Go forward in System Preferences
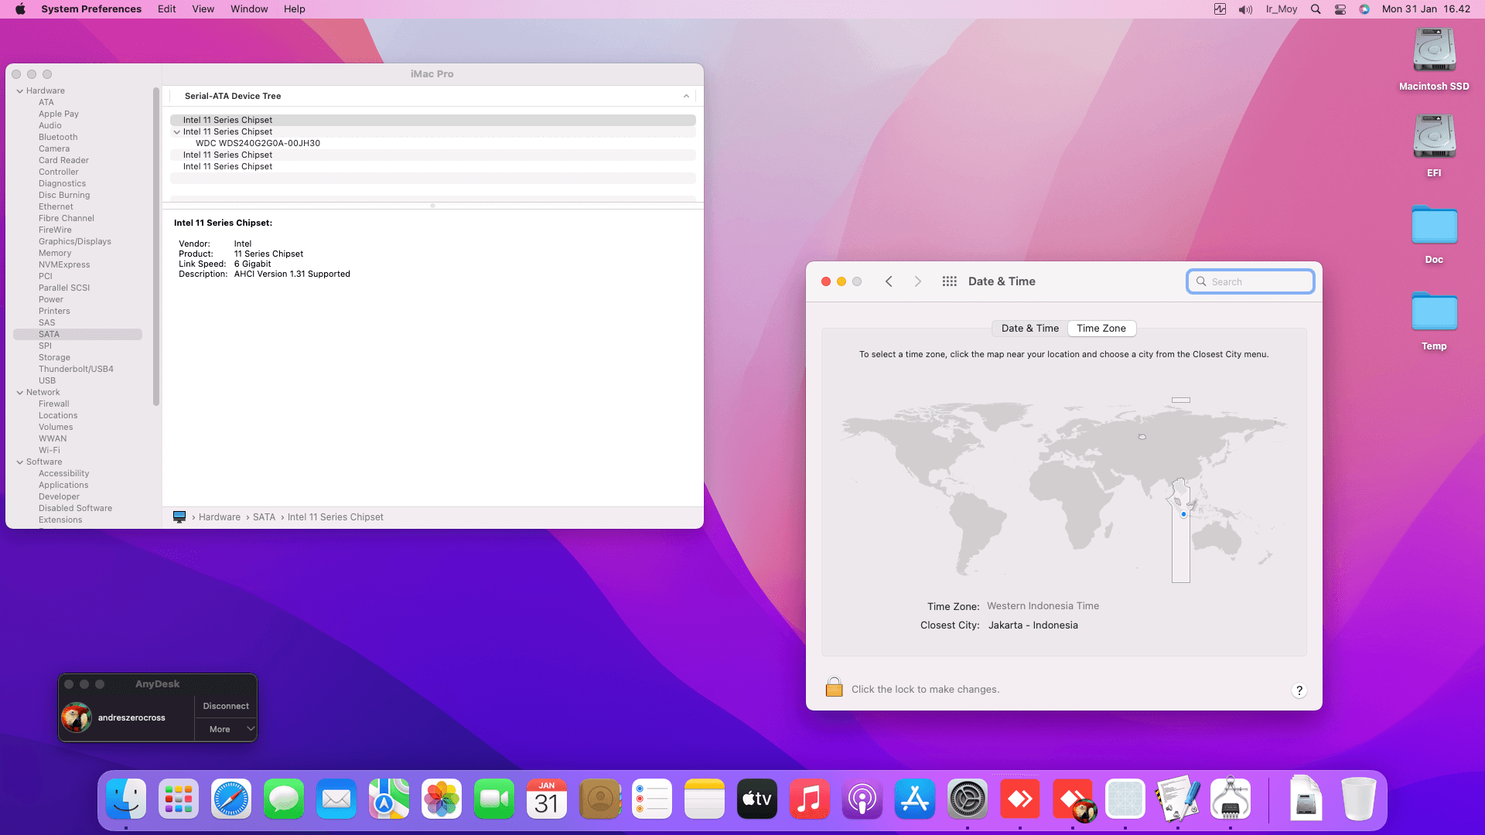Screen dimensions: 1485x835 918,281
